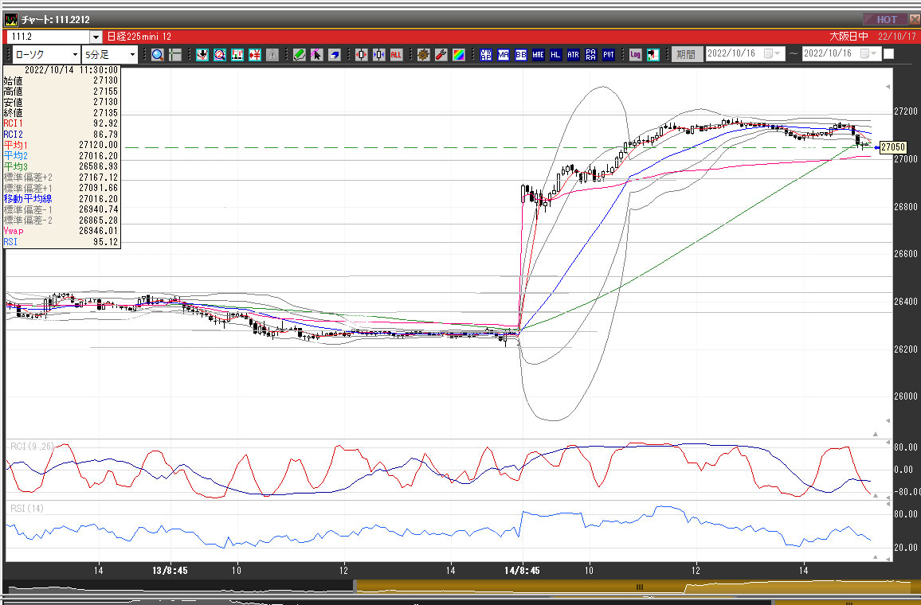Open the red wrench tools icon
Screen dimensions: 921x605
441,55
